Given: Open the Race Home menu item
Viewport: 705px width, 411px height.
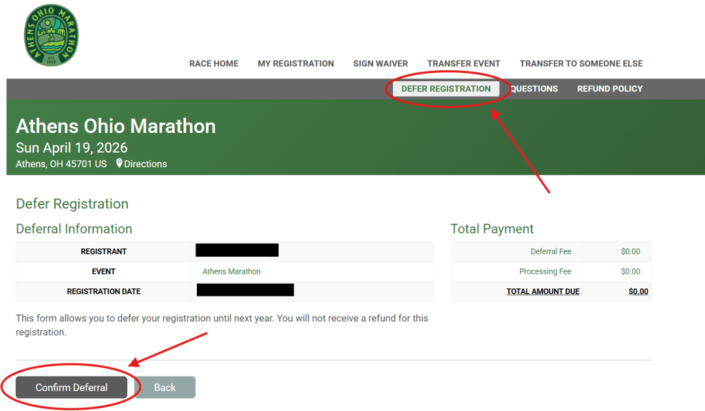Looking at the screenshot, I should 213,63.
